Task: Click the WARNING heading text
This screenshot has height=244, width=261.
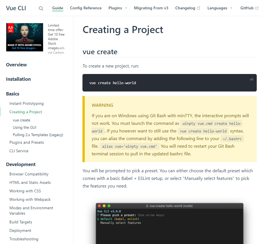Action: point(102,105)
